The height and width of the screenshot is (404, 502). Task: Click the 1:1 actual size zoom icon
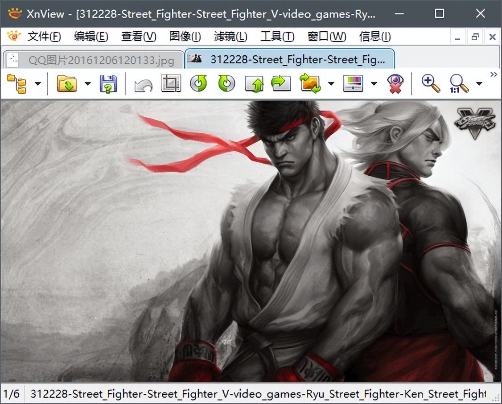pyautogui.click(x=459, y=84)
